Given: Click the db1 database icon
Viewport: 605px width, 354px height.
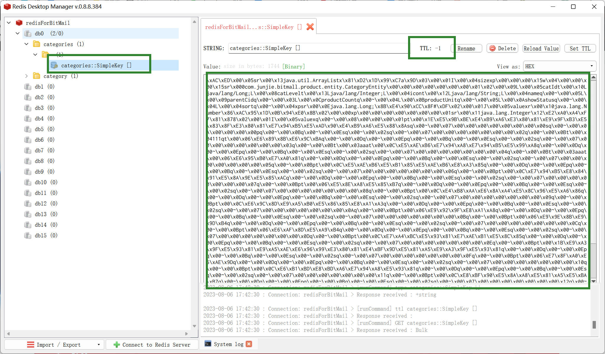Looking at the screenshot, I should click(28, 87).
